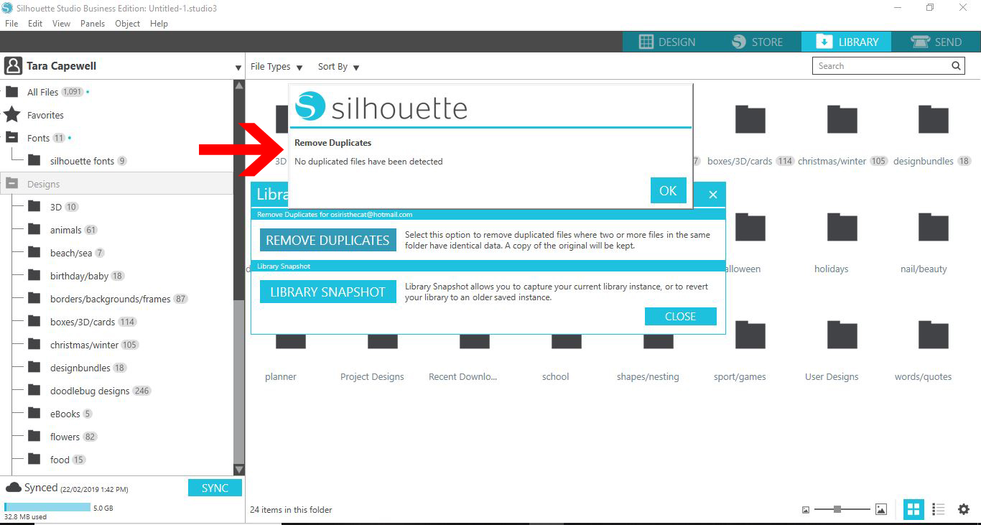Click the search magnifier icon
The height and width of the screenshot is (525, 981).
point(956,66)
